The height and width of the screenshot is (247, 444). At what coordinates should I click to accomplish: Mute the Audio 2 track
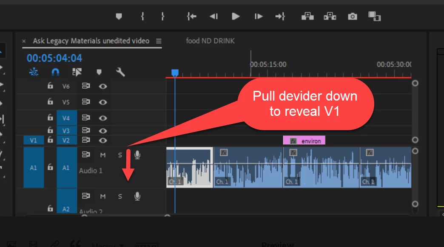103,196
